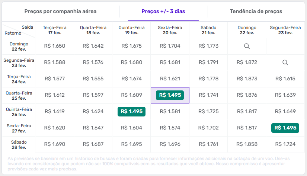Click the R$ 1.555 fare cell
The image size is (307, 176).
[93, 79]
